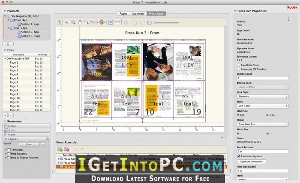The width and height of the screenshot is (300, 183).
Task: Open the Stock 25in x 38in dropdown
Action: point(263,106)
